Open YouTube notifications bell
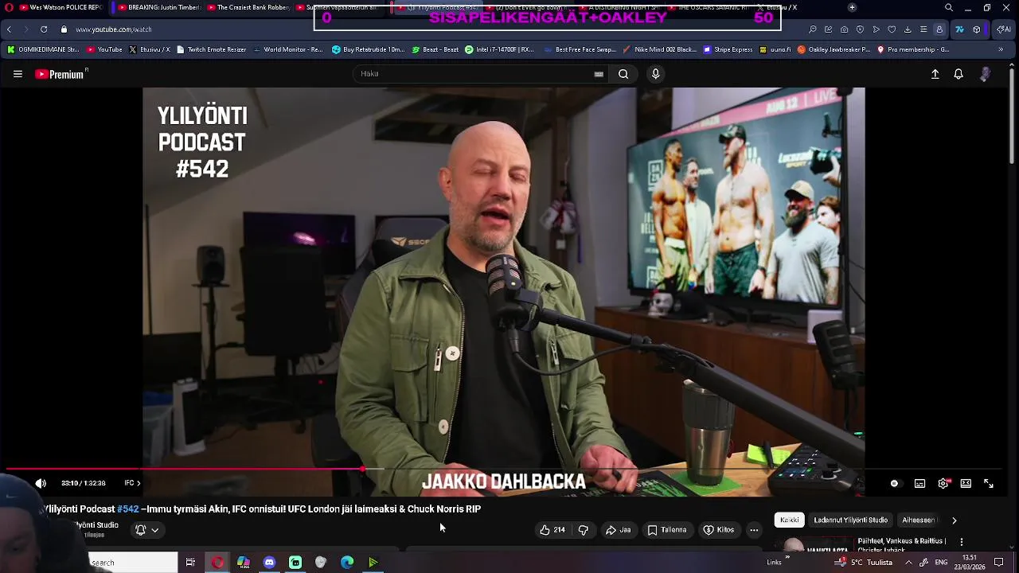The height and width of the screenshot is (573, 1019). click(958, 74)
